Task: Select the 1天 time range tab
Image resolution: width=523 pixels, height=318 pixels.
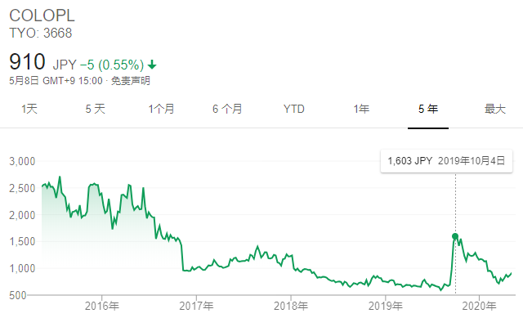Action: click(29, 109)
